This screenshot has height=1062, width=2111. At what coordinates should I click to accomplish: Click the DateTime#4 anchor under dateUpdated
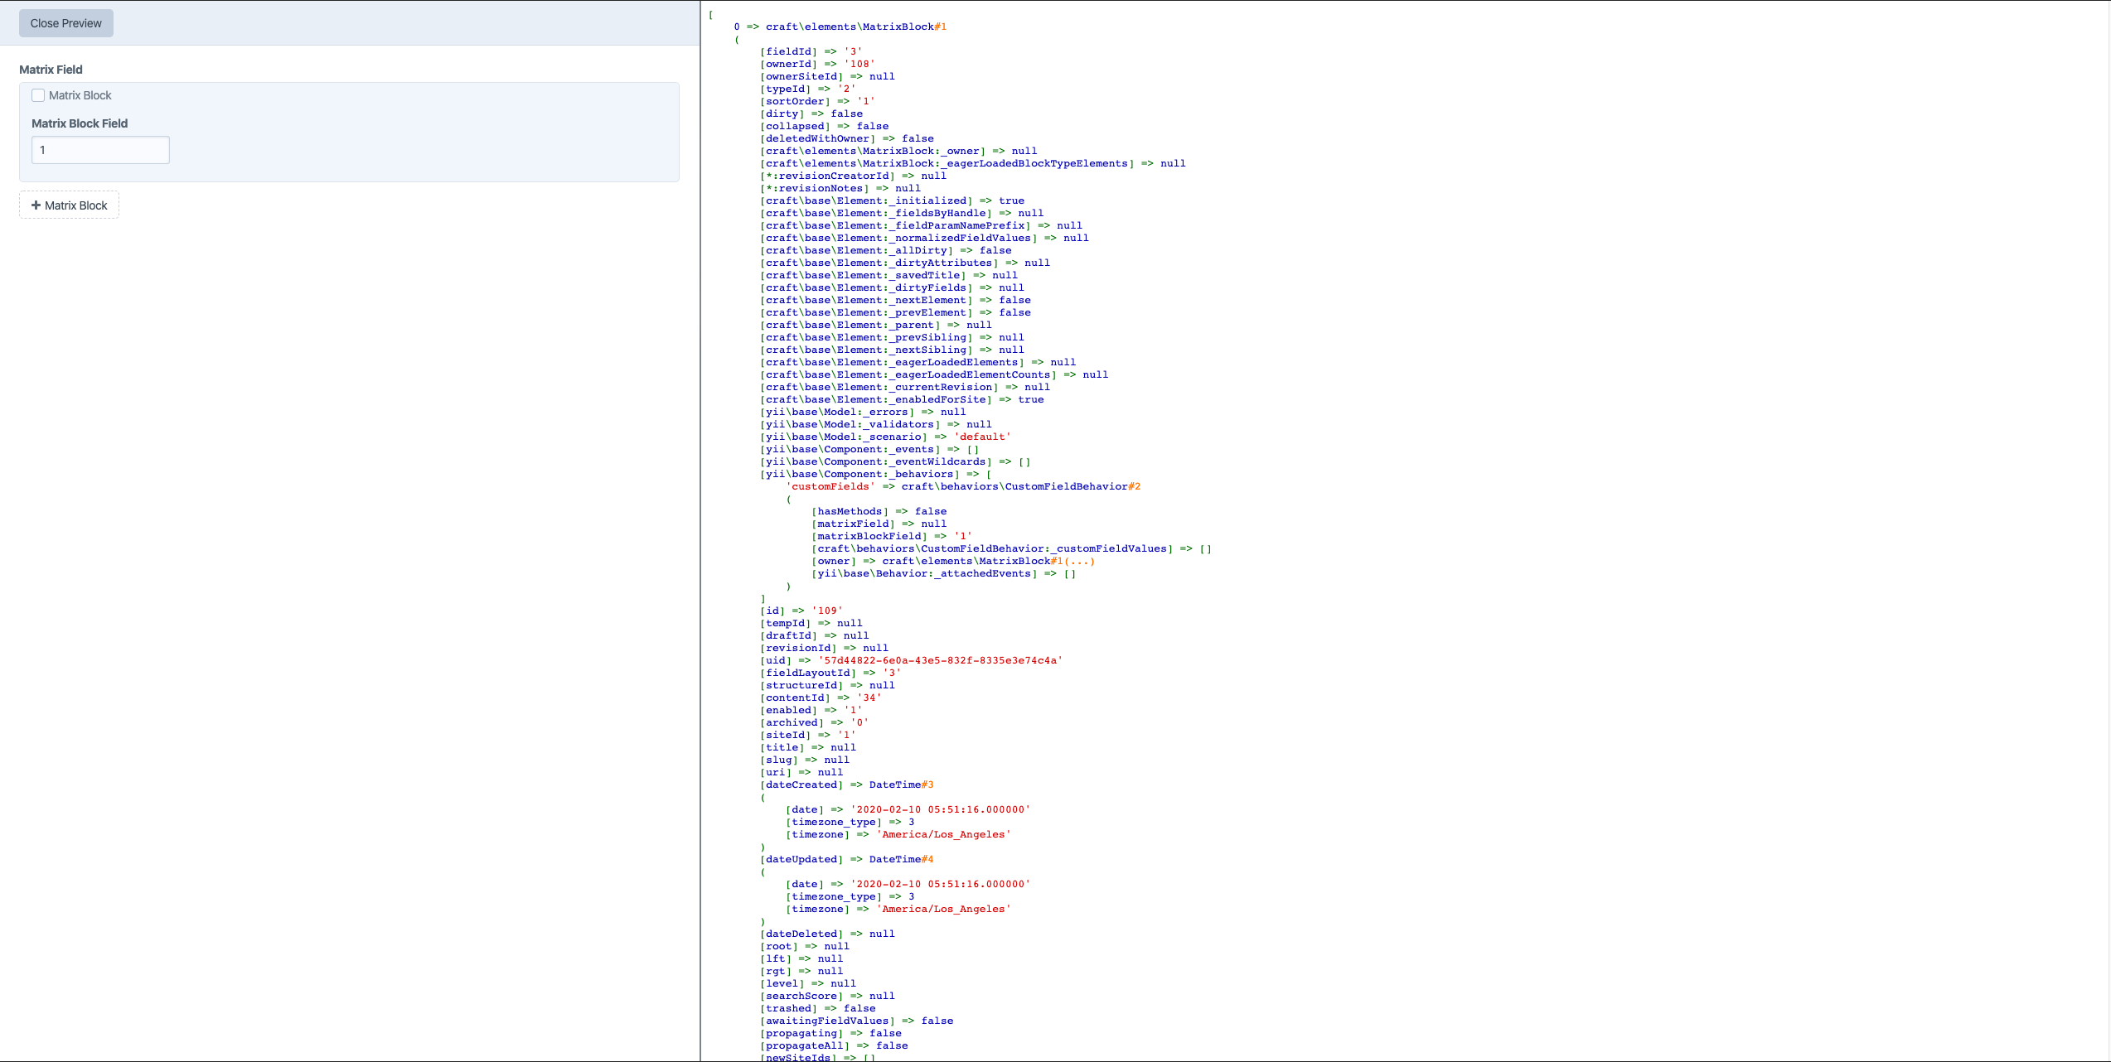coord(902,859)
